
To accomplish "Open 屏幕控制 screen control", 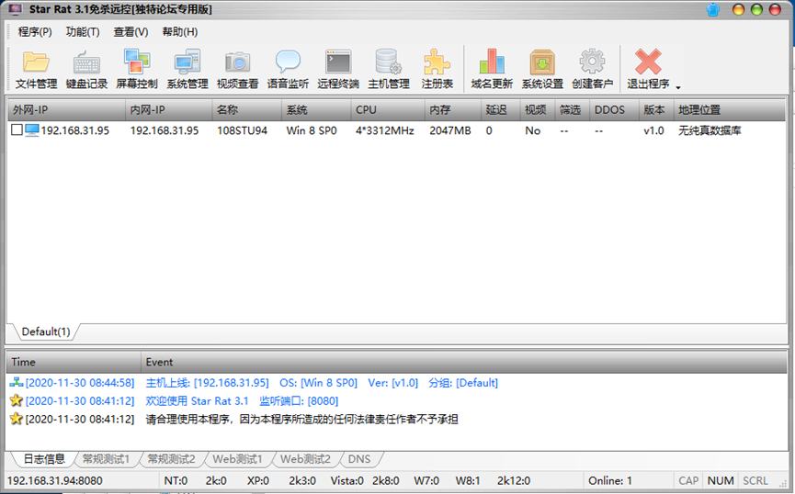I will tap(137, 69).
